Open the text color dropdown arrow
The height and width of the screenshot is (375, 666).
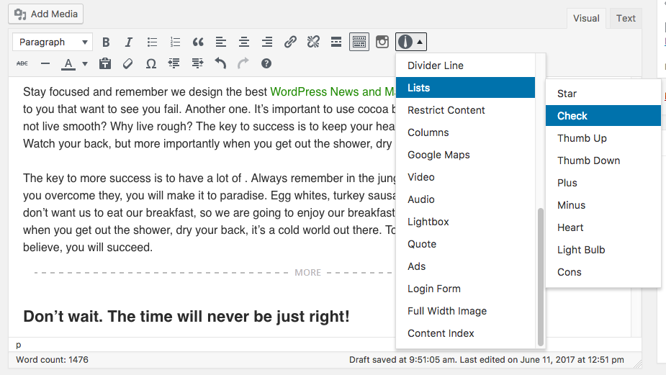pyautogui.click(x=85, y=64)
